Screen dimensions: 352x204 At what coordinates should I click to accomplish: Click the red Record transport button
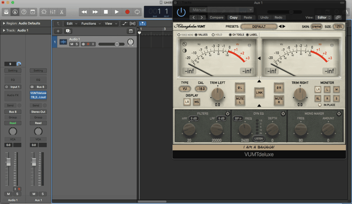pyautogui.click(x=127, y=12)
